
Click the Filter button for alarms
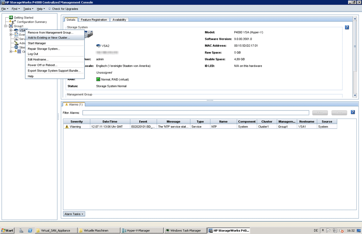320,113
